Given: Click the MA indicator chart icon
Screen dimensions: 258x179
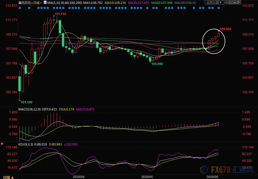Looking at the screenshot, I should click(45, 3).
